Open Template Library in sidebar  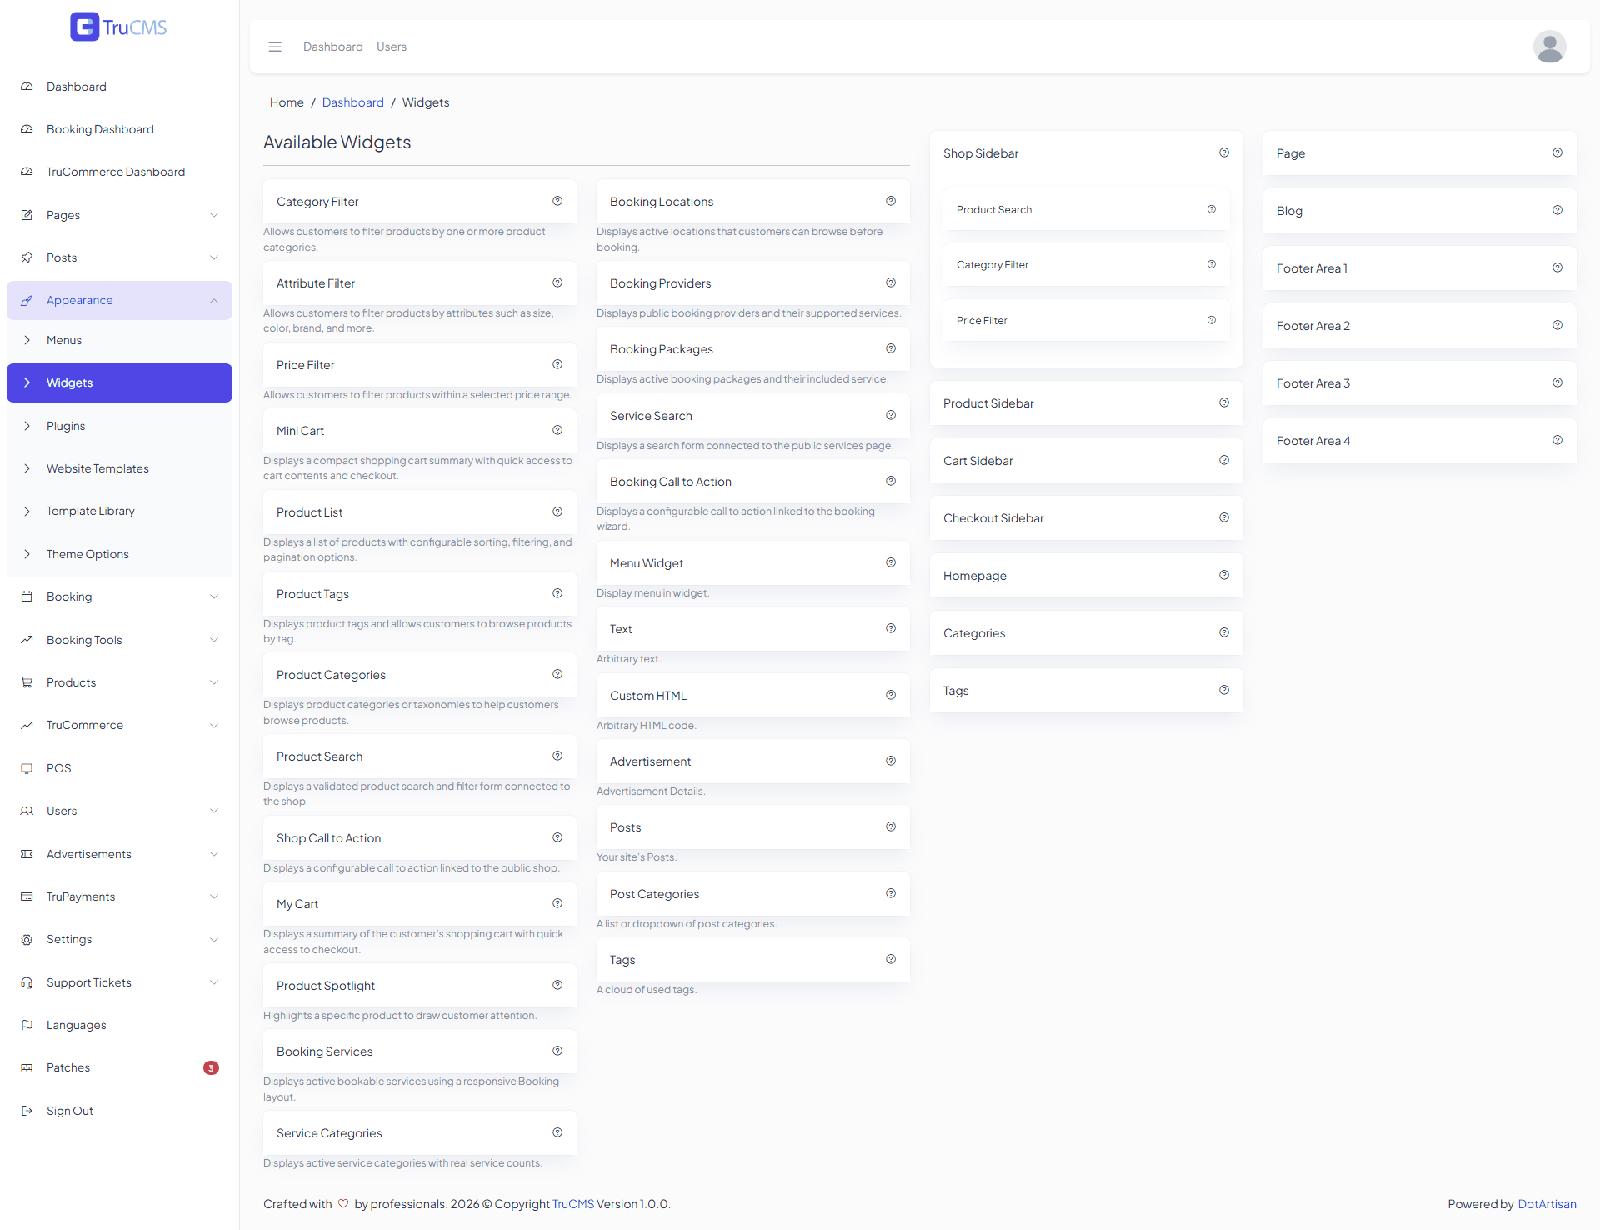click(x=119, y=511)
